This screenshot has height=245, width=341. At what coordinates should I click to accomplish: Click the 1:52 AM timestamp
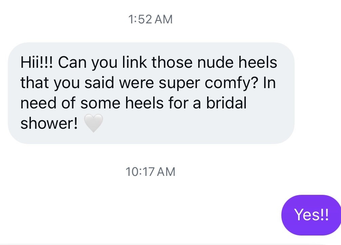click(151, 19)
